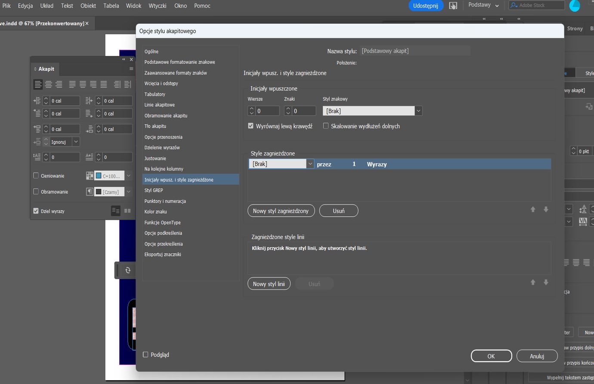594x384 pixels.
Task: Click Udostępnij share button
Action: [x=426, y=6]
